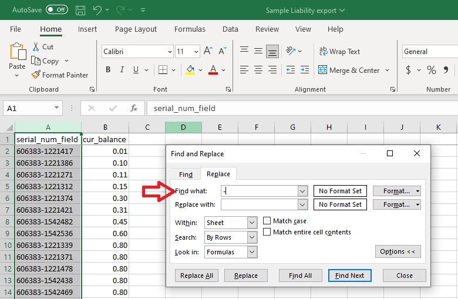The height and width of the screenshot is (299, 458).
Task: Click the Wrap Text icon
Action: pos(323,51)
